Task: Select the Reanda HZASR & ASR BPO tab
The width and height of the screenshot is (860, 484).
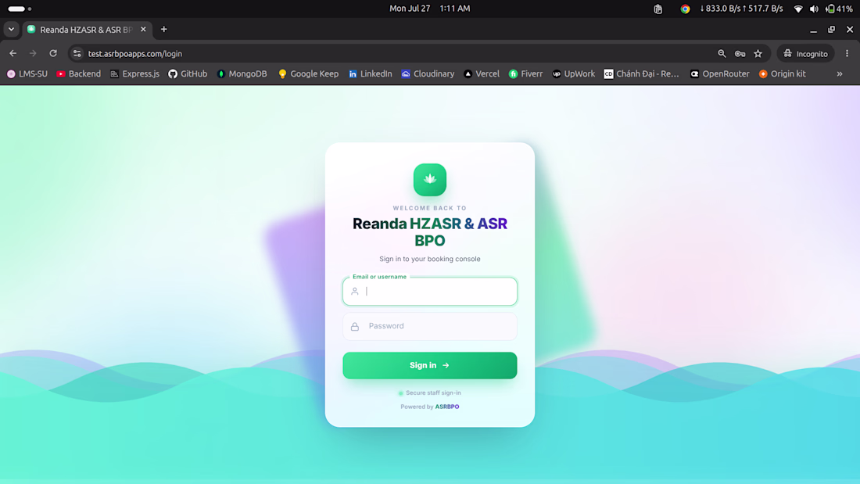Action: coord(87,30)
